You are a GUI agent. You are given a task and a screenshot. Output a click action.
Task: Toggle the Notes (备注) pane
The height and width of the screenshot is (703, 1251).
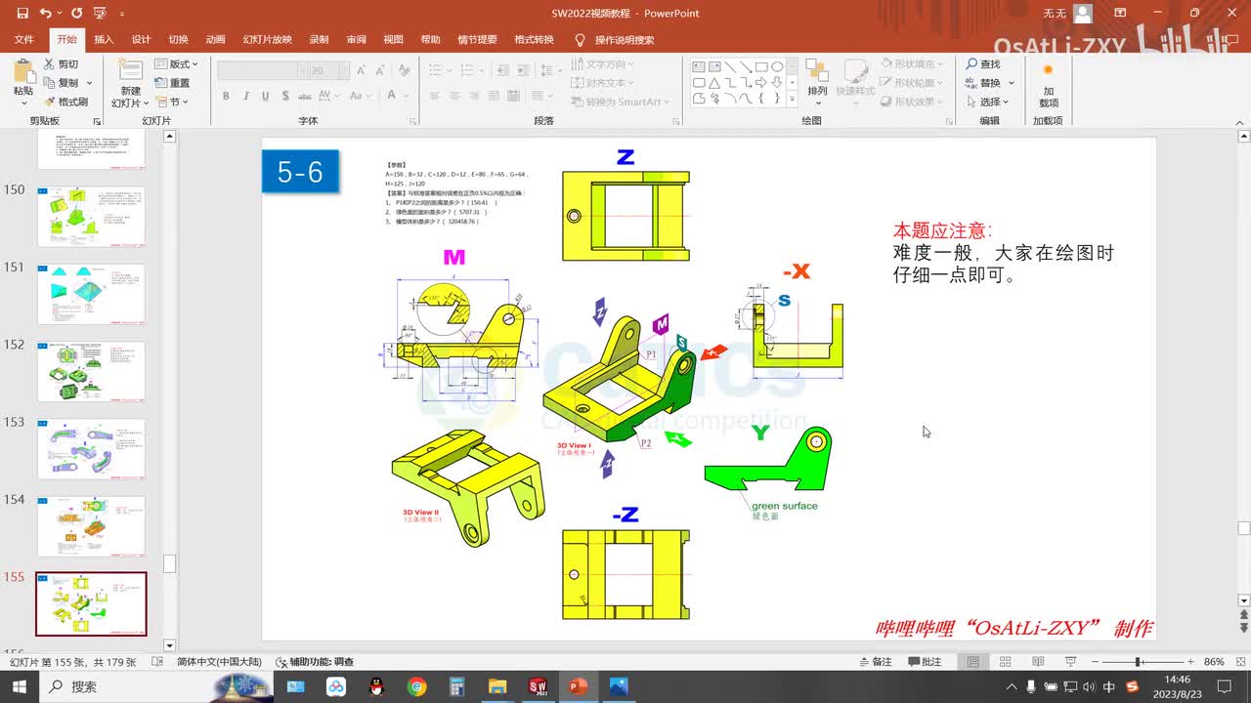[x=875, y=662]
